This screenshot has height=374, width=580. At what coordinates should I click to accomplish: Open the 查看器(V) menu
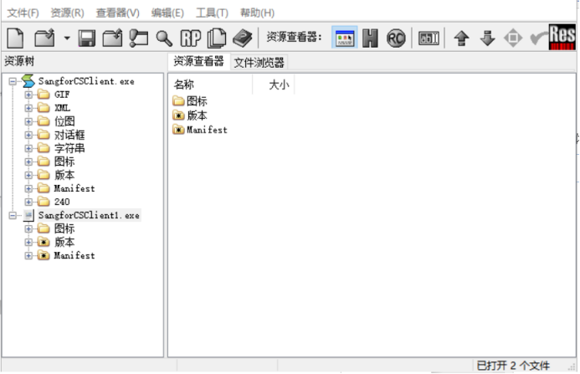point(118,13)
